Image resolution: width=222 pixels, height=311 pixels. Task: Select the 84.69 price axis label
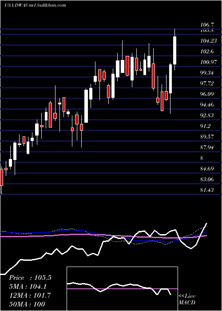coord(207,169)
